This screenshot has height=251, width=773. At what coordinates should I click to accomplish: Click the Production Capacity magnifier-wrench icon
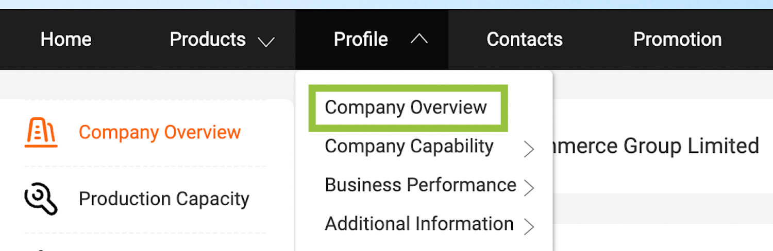[x=41, y=199]
